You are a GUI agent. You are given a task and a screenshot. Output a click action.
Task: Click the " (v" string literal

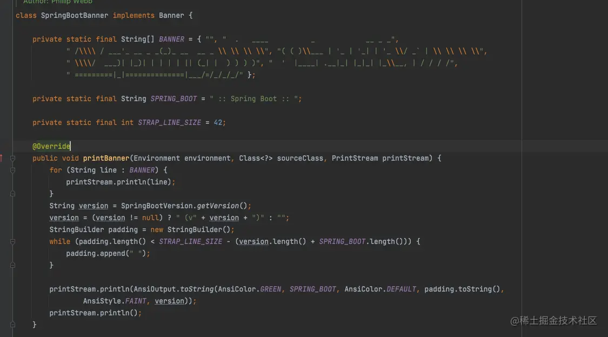pyautogui.click(x=186, y=218)
